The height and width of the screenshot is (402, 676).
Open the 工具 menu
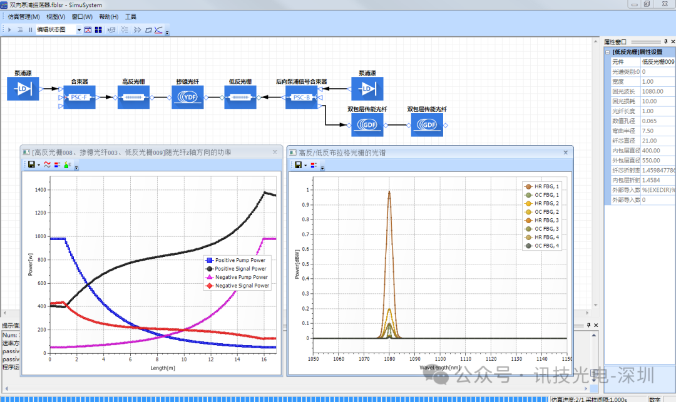coord(131,17)
